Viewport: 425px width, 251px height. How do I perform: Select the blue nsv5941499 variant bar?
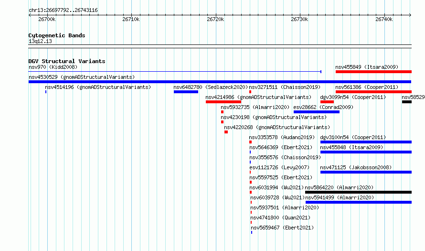click(359, 202)
